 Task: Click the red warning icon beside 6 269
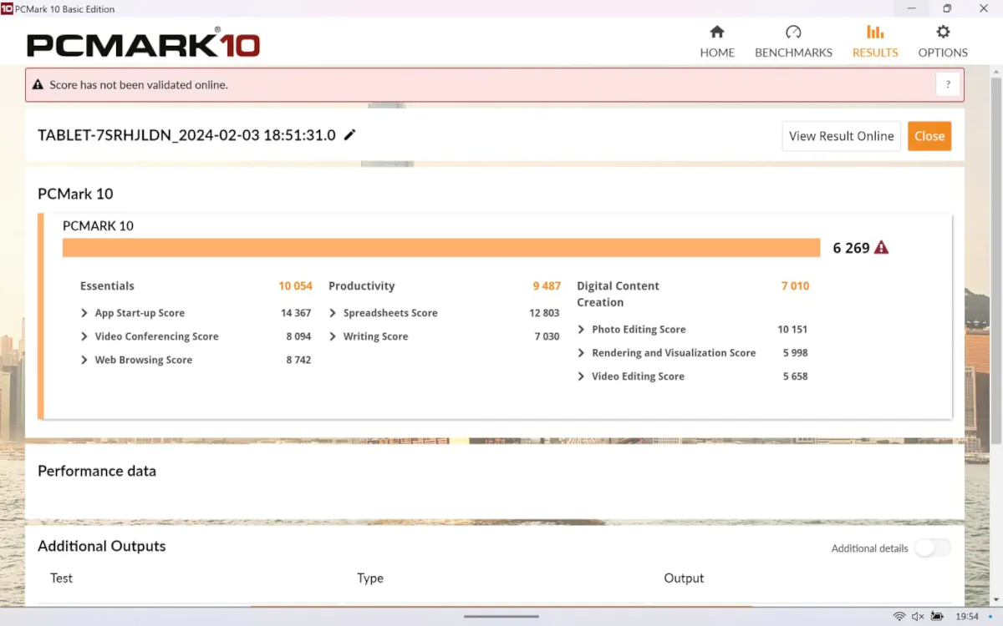pyautogui.click(x=881, y=248)
